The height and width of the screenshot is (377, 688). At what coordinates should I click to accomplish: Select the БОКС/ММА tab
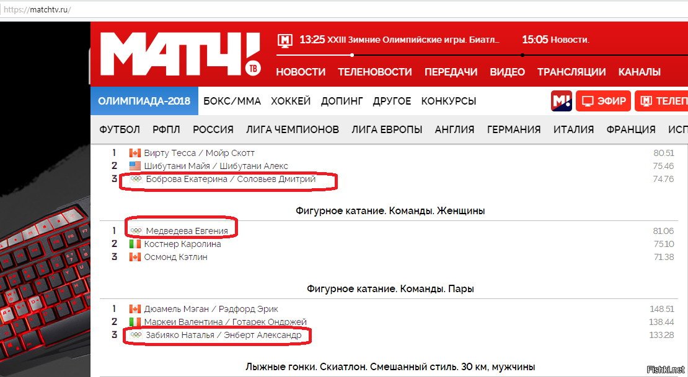232,102
